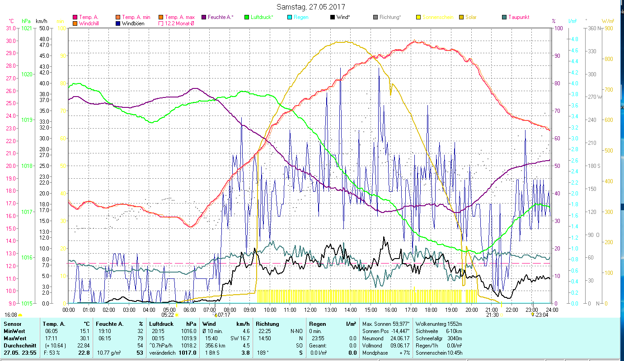Click the grey Richtung legend square

(375, 17)
